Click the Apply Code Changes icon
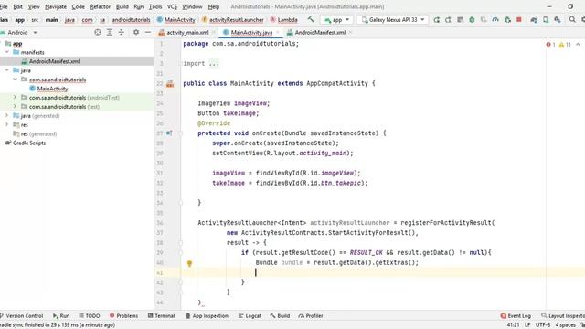The width and height of the screenshot is (585, 329). pos(460,20)
